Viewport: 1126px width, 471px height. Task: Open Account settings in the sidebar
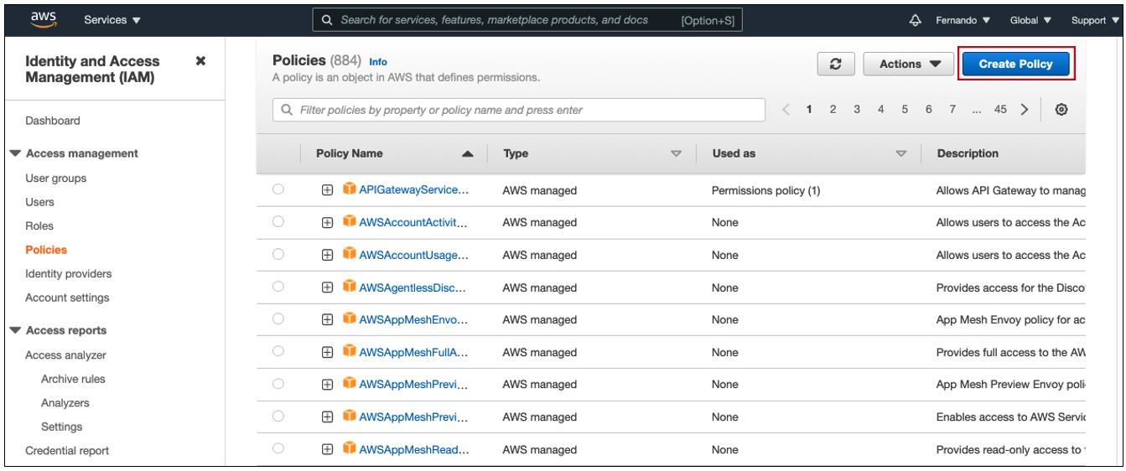[x=67, y=298]
